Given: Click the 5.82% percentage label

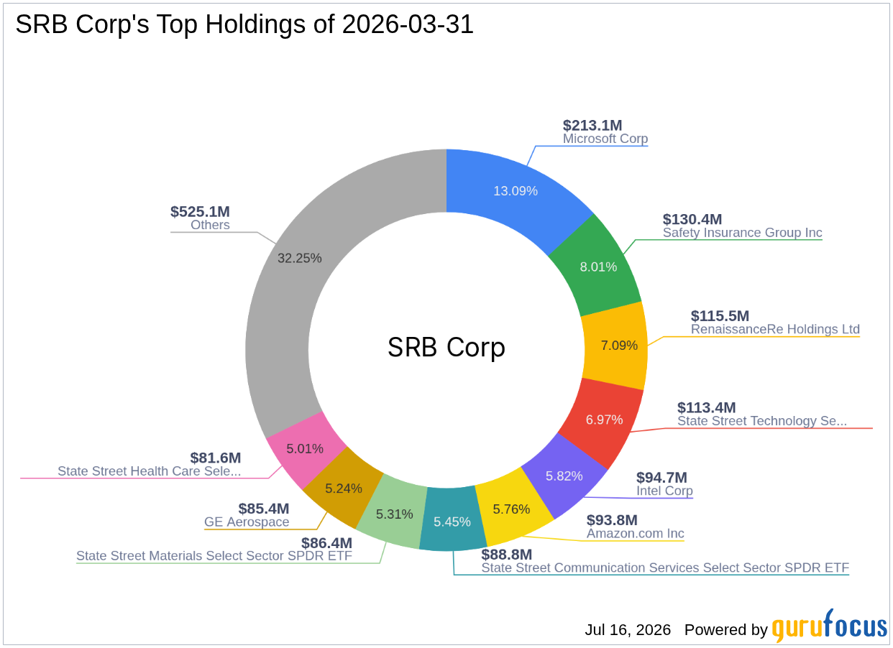Looking at the screenshot, I should point(566,476).
